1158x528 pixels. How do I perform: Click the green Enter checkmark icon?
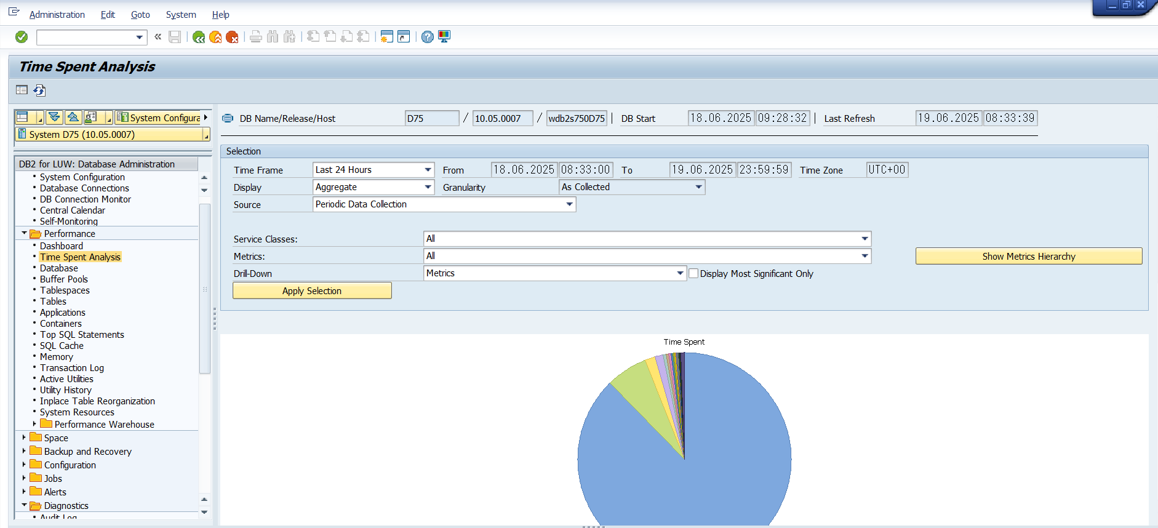[22, 38]
